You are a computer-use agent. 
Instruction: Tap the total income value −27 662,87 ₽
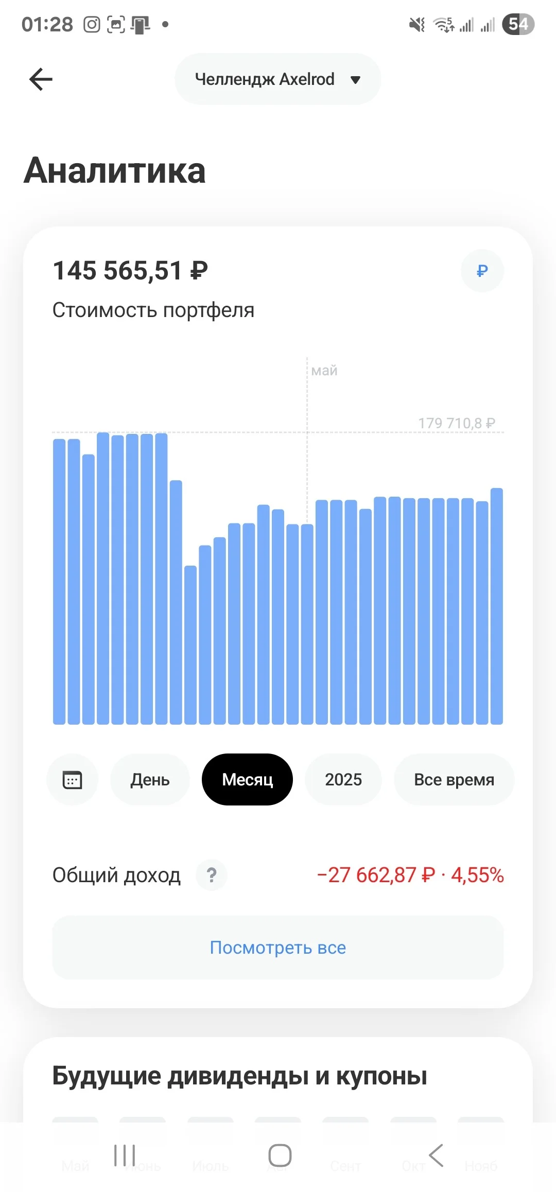376,875
